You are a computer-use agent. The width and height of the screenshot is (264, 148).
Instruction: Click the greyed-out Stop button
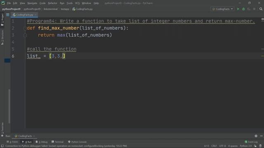(254, 9)
